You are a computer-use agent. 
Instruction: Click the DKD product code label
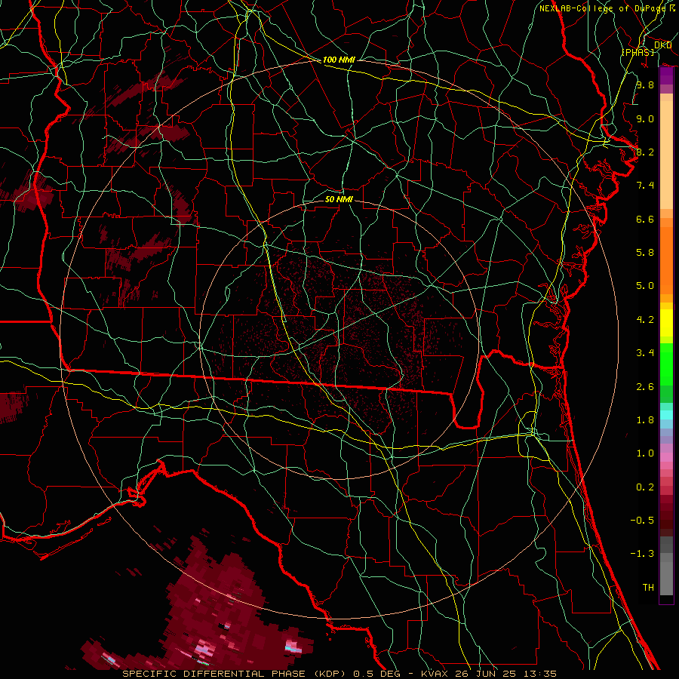point(662,45)
